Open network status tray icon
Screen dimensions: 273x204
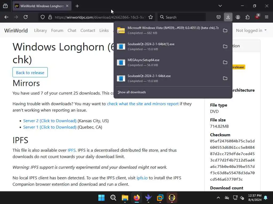(235, 198)
